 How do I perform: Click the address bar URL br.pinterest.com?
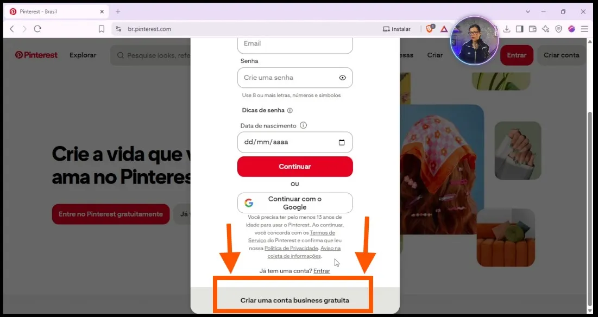149,29
